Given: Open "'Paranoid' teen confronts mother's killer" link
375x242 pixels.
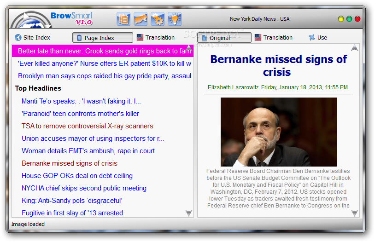Looking at the screenshot, I should click(80, 114).
